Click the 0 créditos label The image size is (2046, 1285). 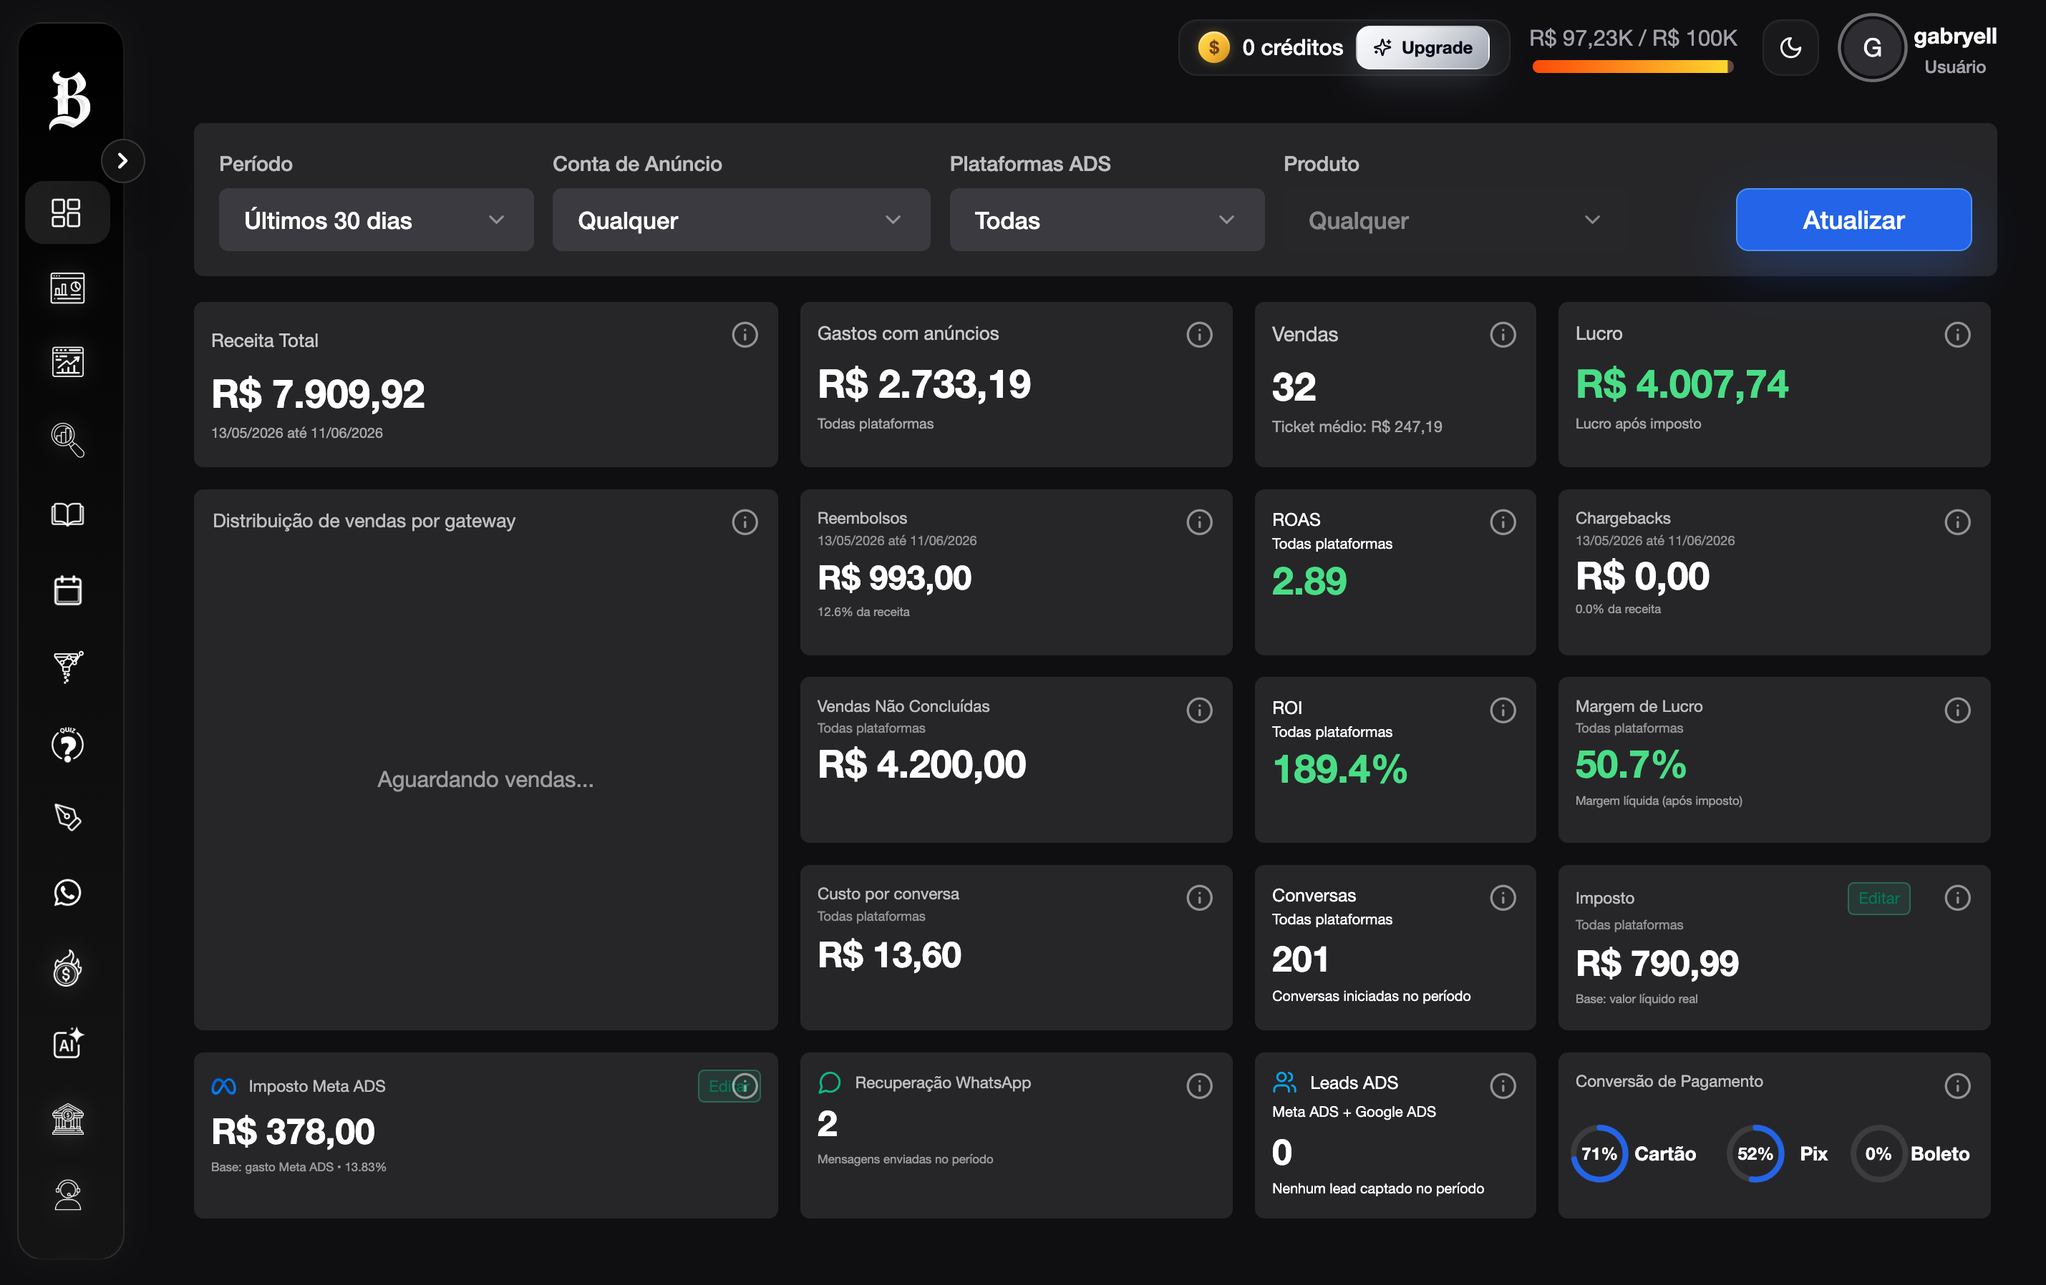click(1292, 47)
